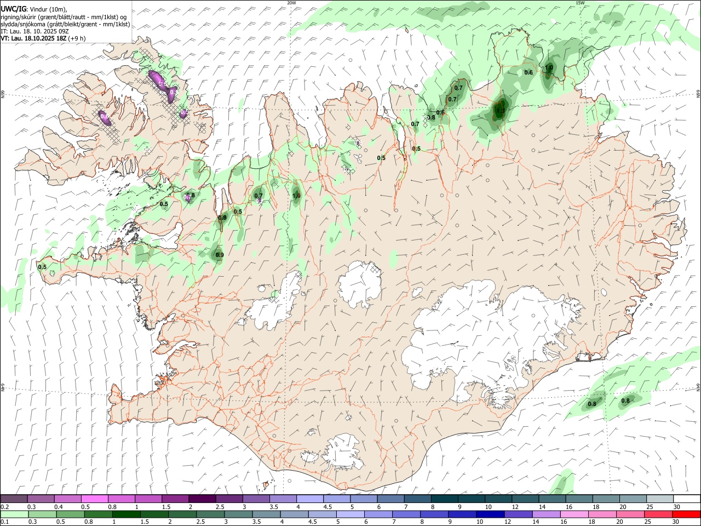Pick the palest green 0.1 rain legend swatch
The image size is (701, 526).
[x=14, y=514]
